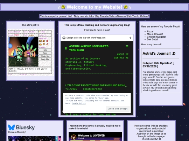Click the 'Welcome to my Website!' banner text

click(94, 7)
